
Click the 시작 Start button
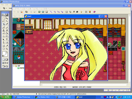6,97
